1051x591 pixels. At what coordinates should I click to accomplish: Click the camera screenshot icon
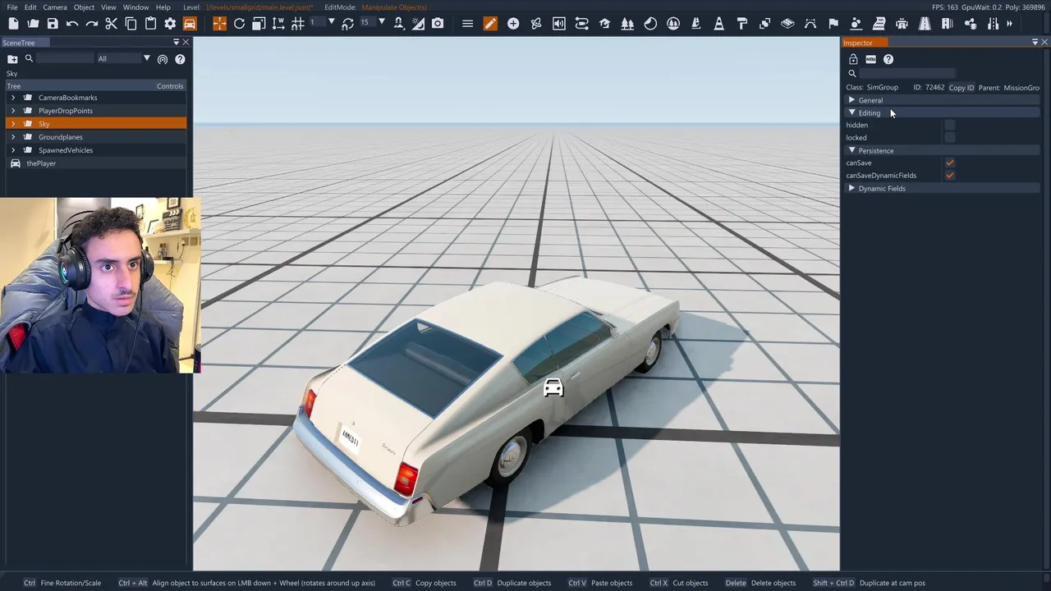[x=438, y=24]
